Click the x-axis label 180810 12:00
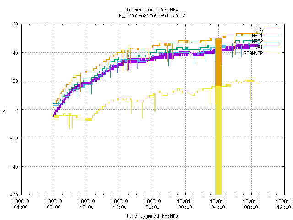293x220 pixels. click(87, 204)
